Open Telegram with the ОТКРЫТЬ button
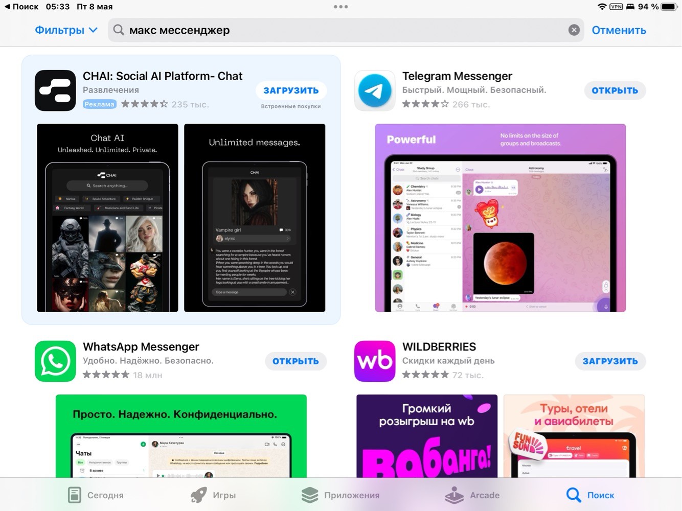 pyautogui.click(x=615, y=90)
